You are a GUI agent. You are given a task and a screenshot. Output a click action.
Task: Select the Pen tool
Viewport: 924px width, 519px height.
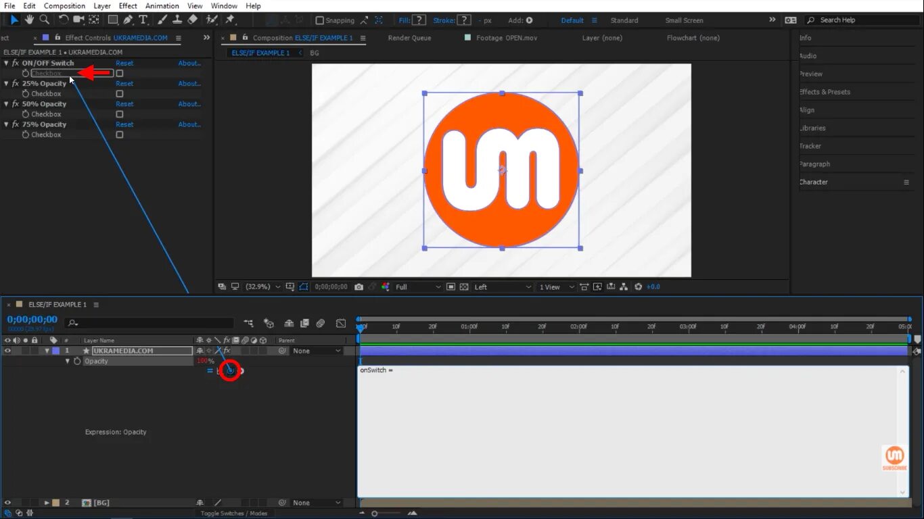(128, 20)
